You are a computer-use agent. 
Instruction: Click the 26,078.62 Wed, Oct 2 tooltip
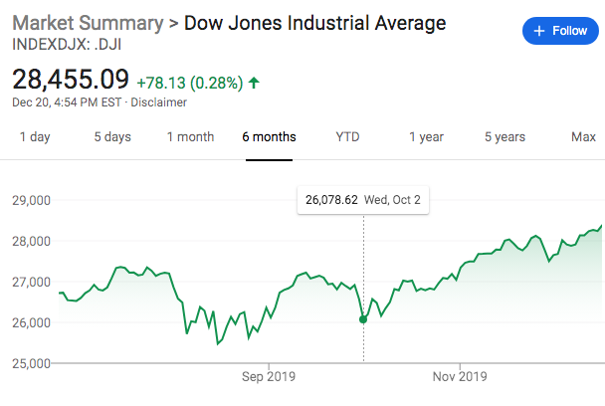coord(363,201)
